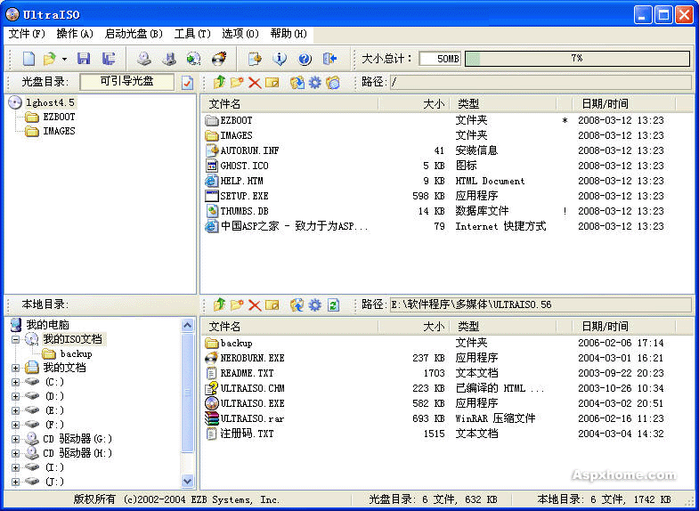
Task: Expand the 我的文档 tree node
Action: (x=16, y=368)
